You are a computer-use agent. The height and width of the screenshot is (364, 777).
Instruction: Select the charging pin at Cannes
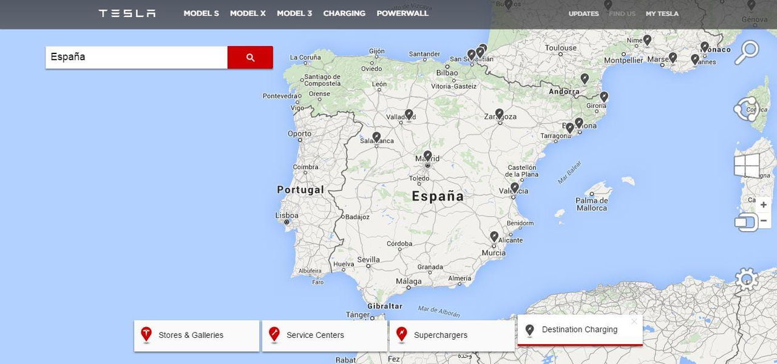695,59
